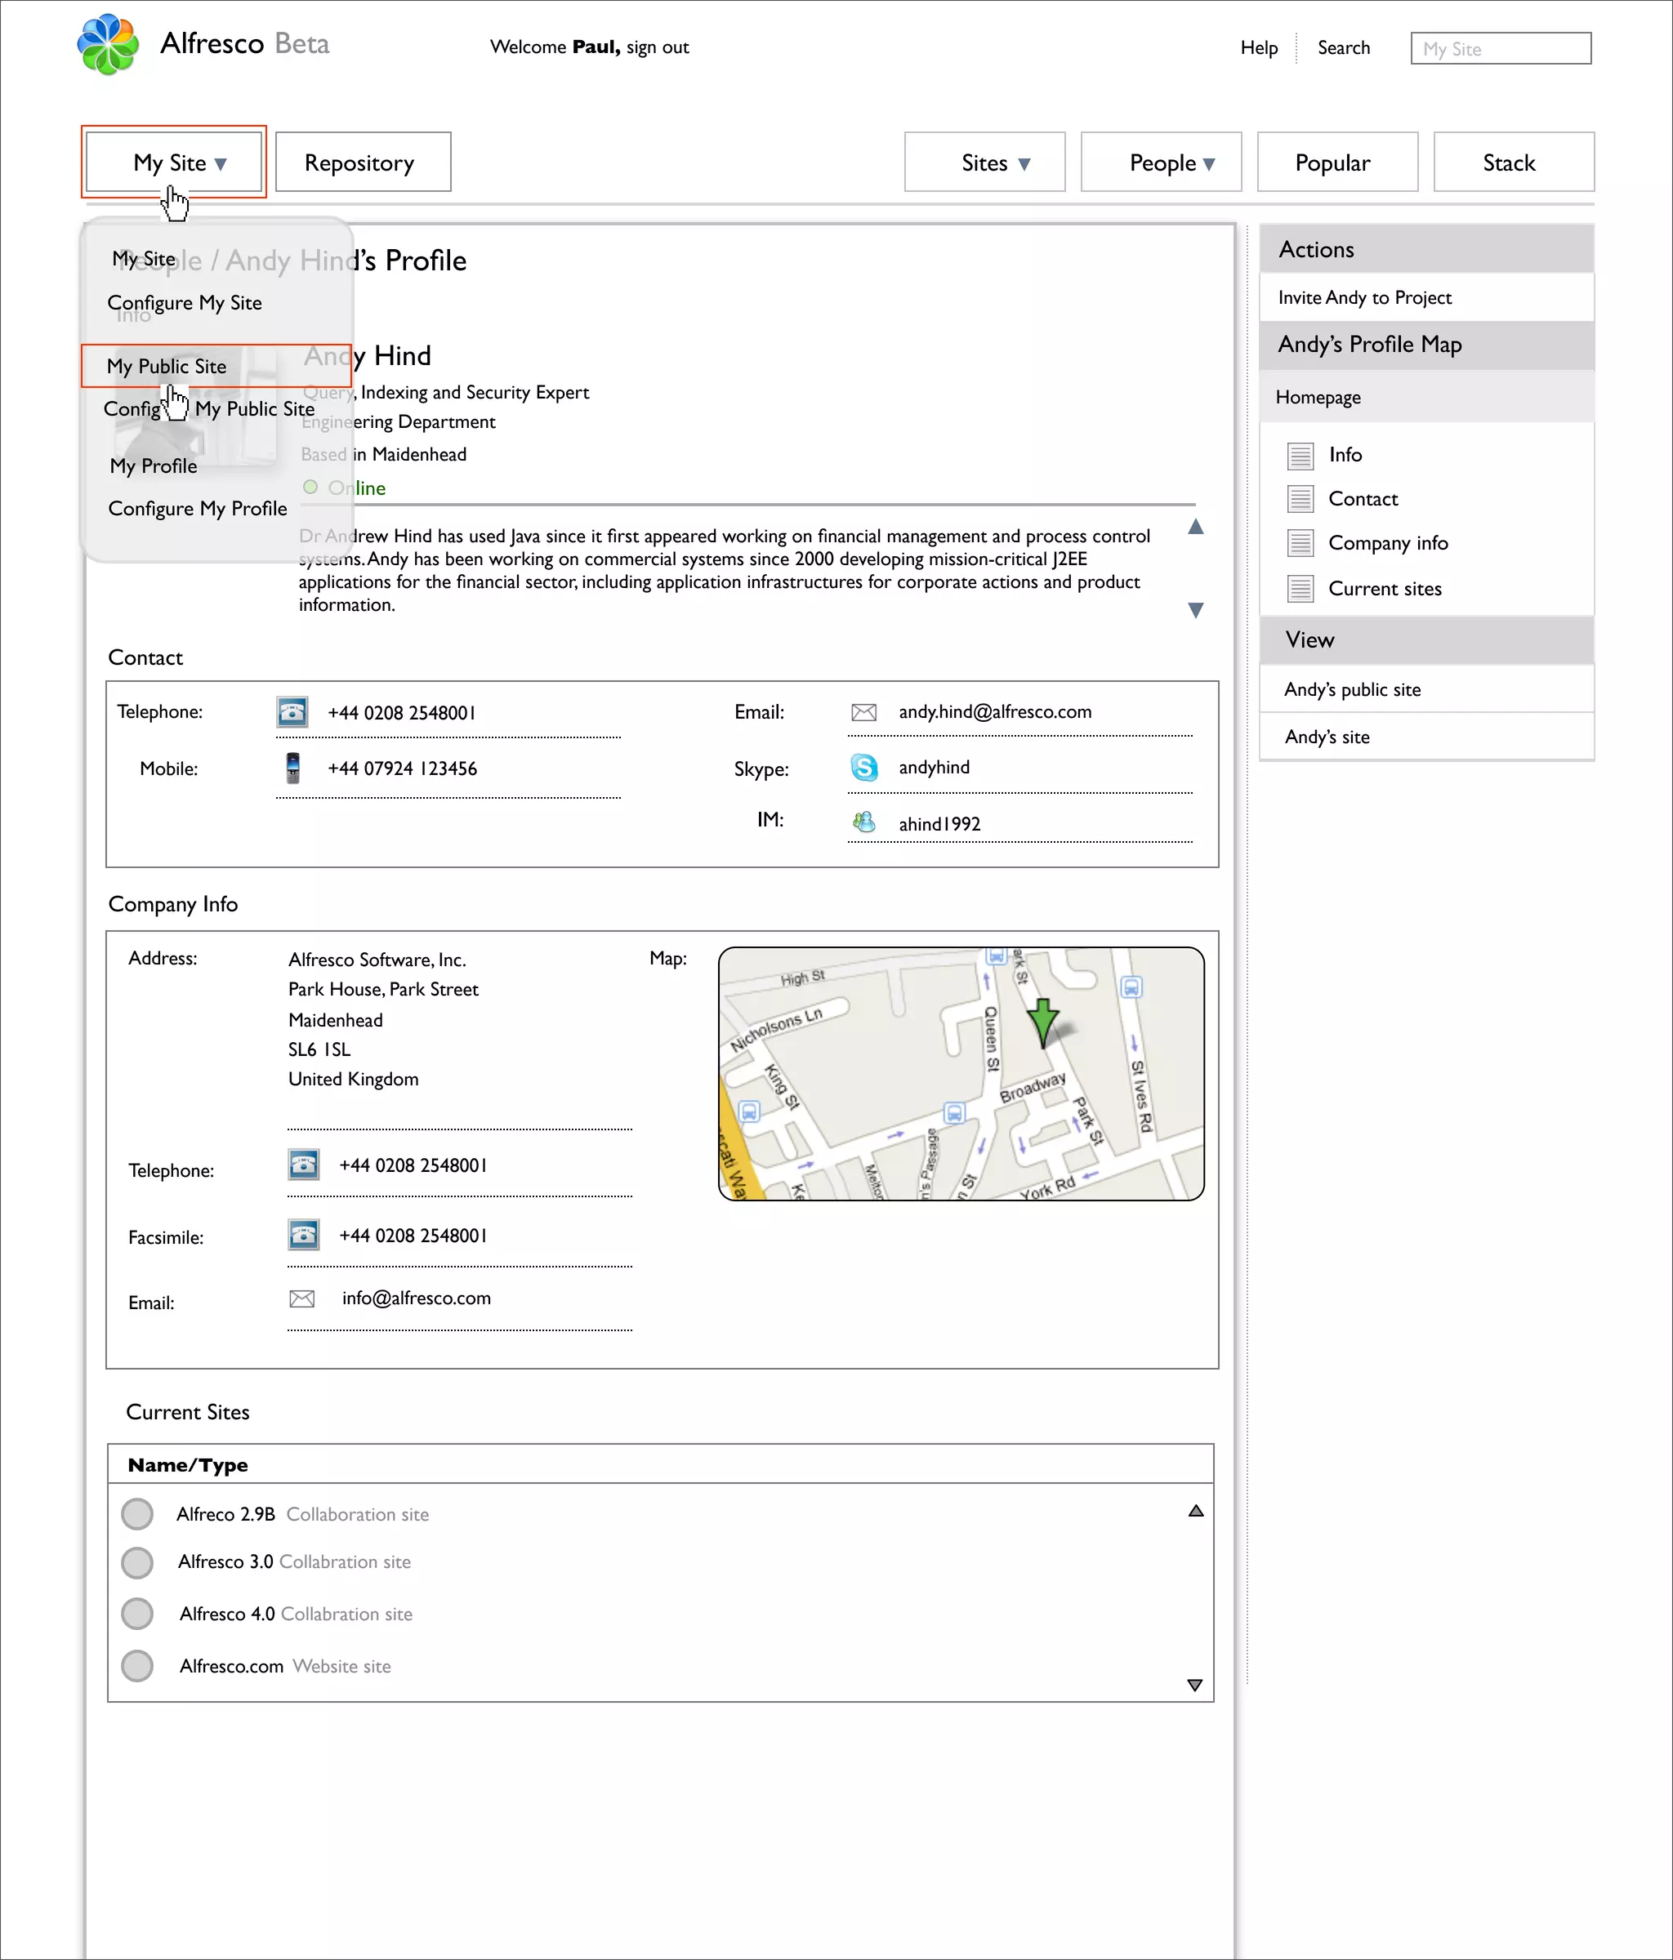The image size is (1673, 1960).
Task: Click the Facsimile phone icon
Action: tap(304, 1235)
